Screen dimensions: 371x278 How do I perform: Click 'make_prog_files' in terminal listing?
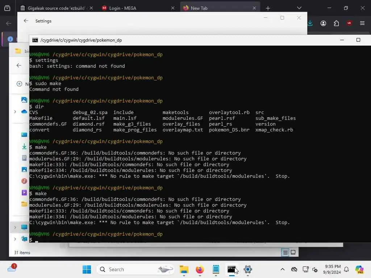[x=135, y=130]
